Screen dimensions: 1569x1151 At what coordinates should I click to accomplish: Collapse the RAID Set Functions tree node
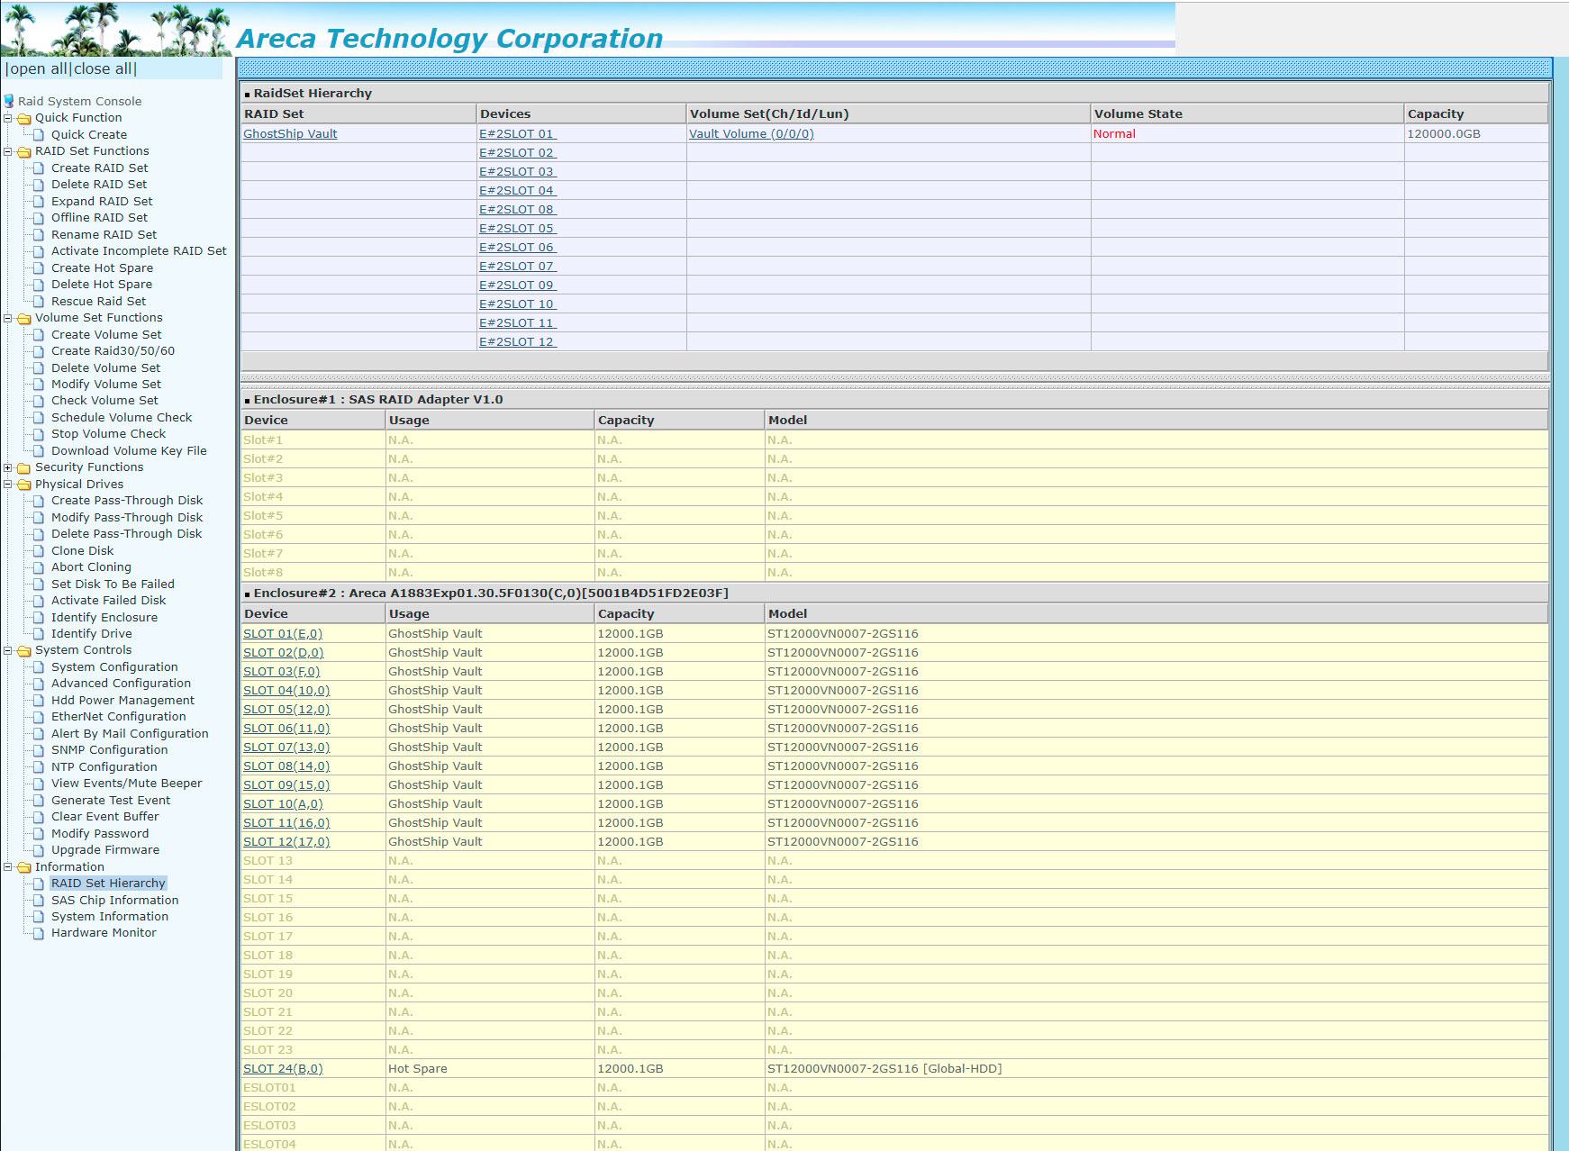coord(8,151)
